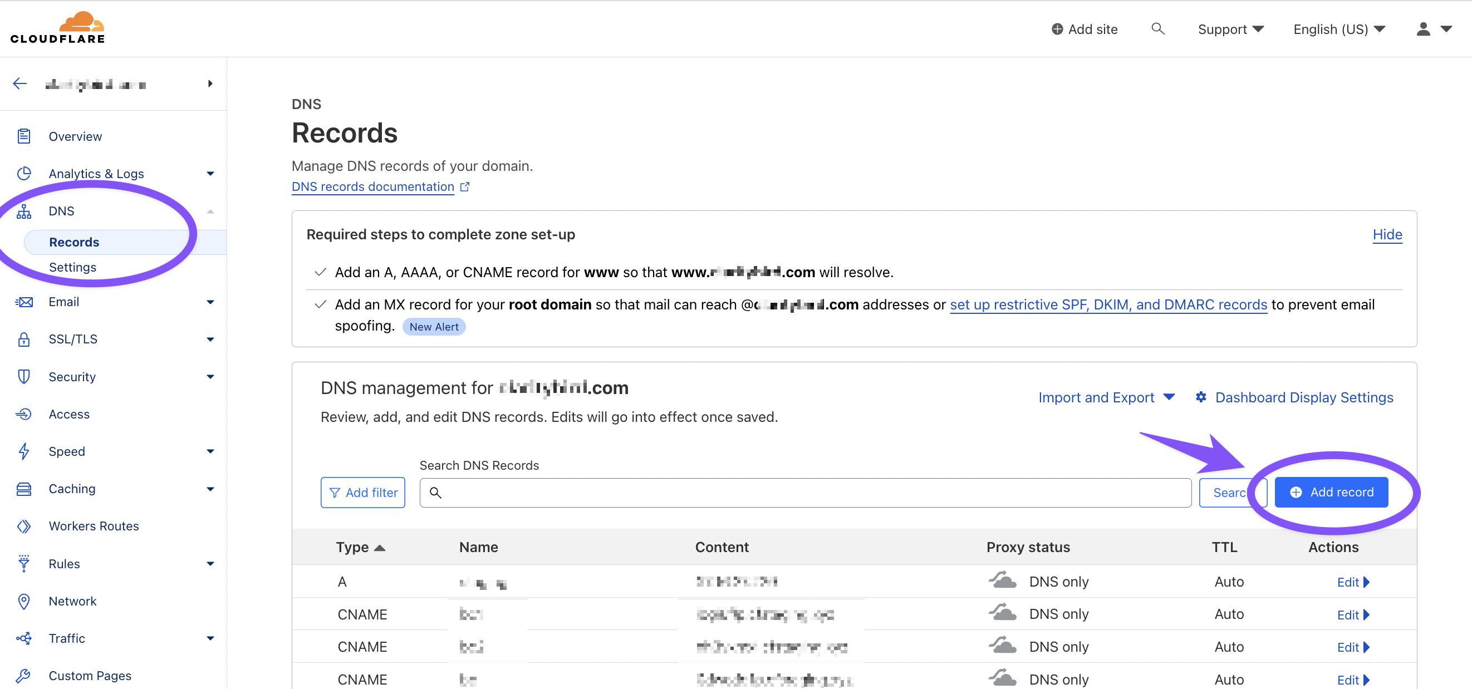Open the Overview page
The height and width of the screenshot is (689, 1472).
point(75,136)
